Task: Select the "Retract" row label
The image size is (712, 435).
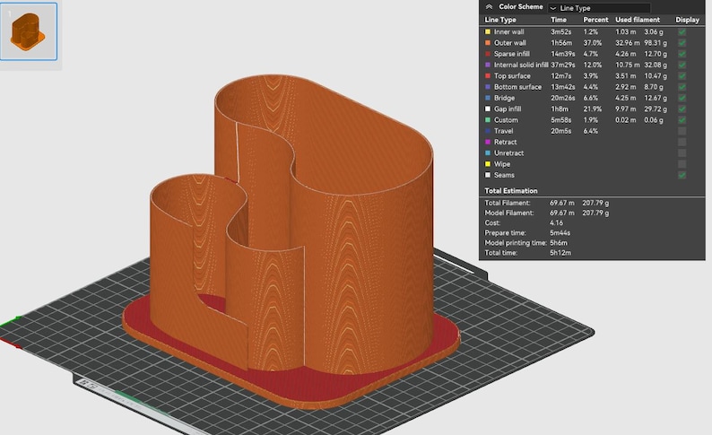Action: [x=506, y=142]
